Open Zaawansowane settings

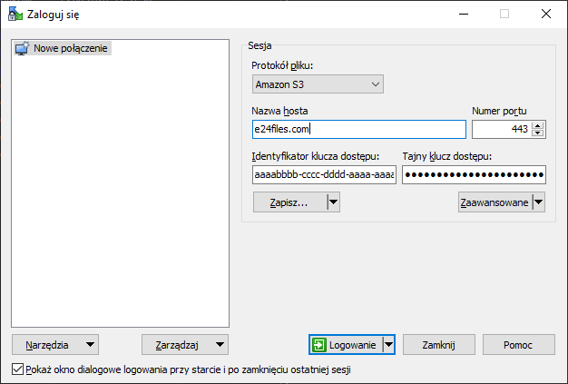tap(494, 202)
